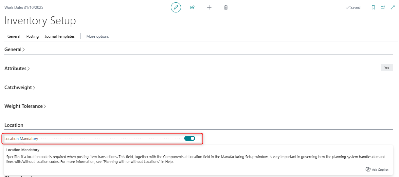This screenshot has width=399, height=177.
Task: Open the General action menu
Action: (14, 36)
